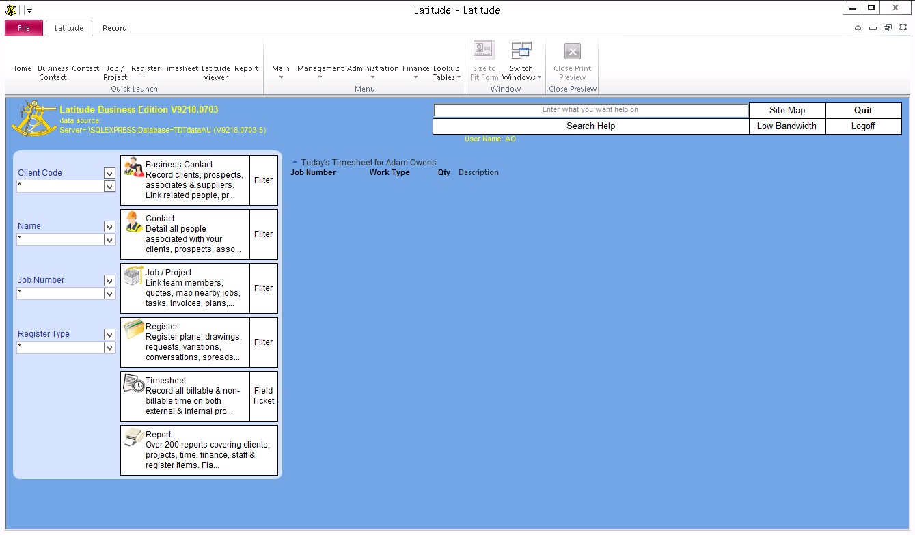
Task: Click the Timesheet clock icon
Action: (133, 384)
